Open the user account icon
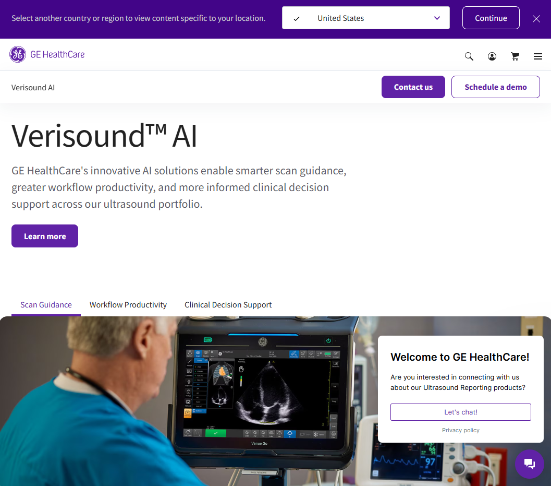Viewport: 551px width, 486px height. coord(492,56)
